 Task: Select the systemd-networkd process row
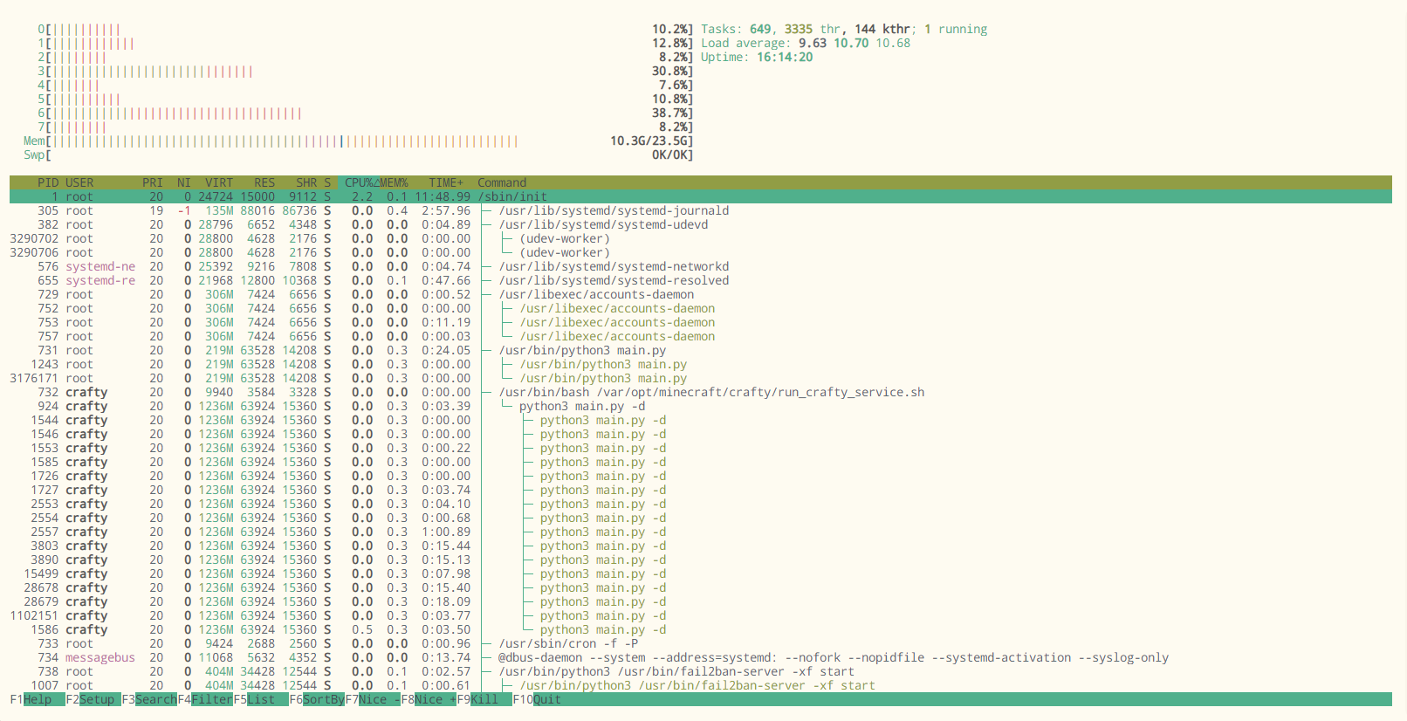pyautogui.click(x=701, y=266)
